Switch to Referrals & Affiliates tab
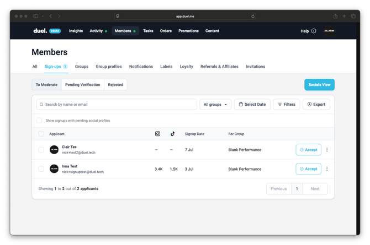 (x=219, y=67)
